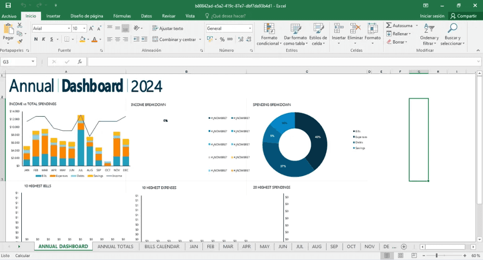Open the BILLS CALENDAR sheet tab

tap(162, 247)
